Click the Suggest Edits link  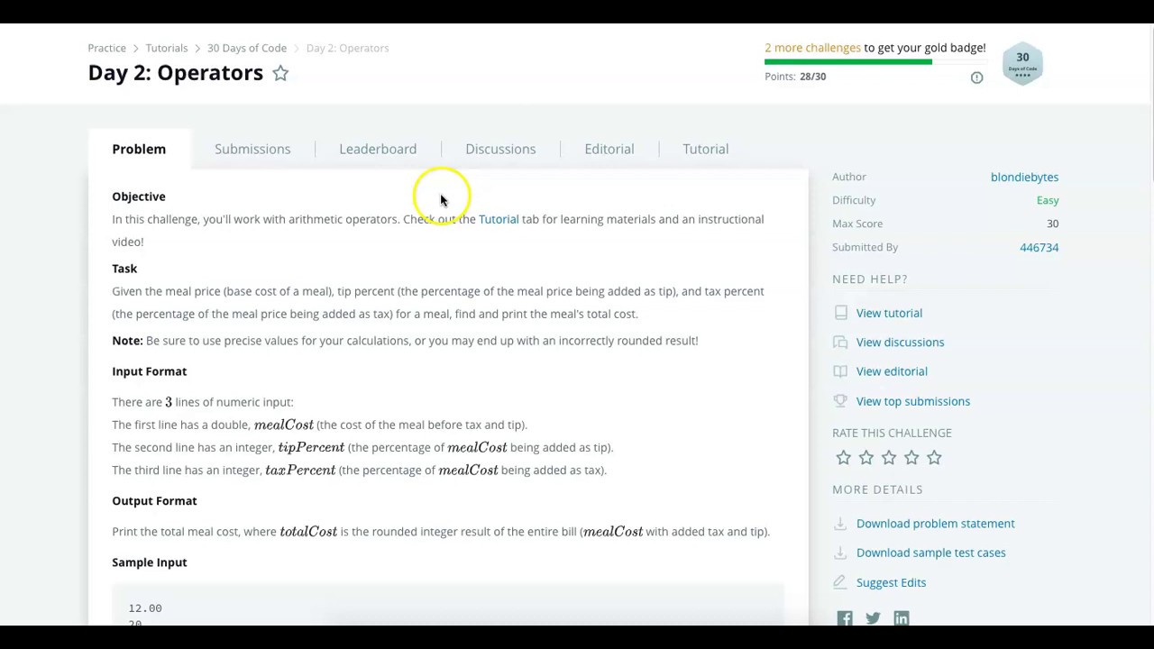pos(891,582)
